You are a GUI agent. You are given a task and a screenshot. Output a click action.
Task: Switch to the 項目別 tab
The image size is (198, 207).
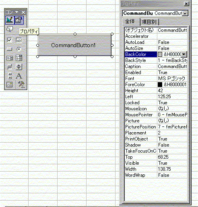point(149,22)
